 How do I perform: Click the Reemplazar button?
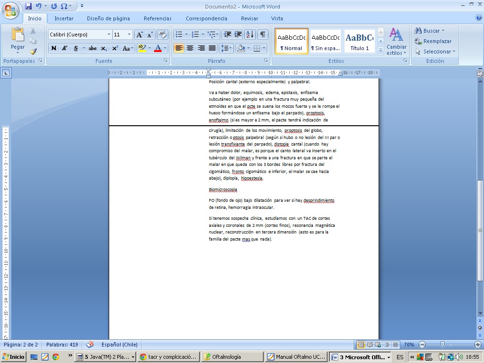pos(433,41)
